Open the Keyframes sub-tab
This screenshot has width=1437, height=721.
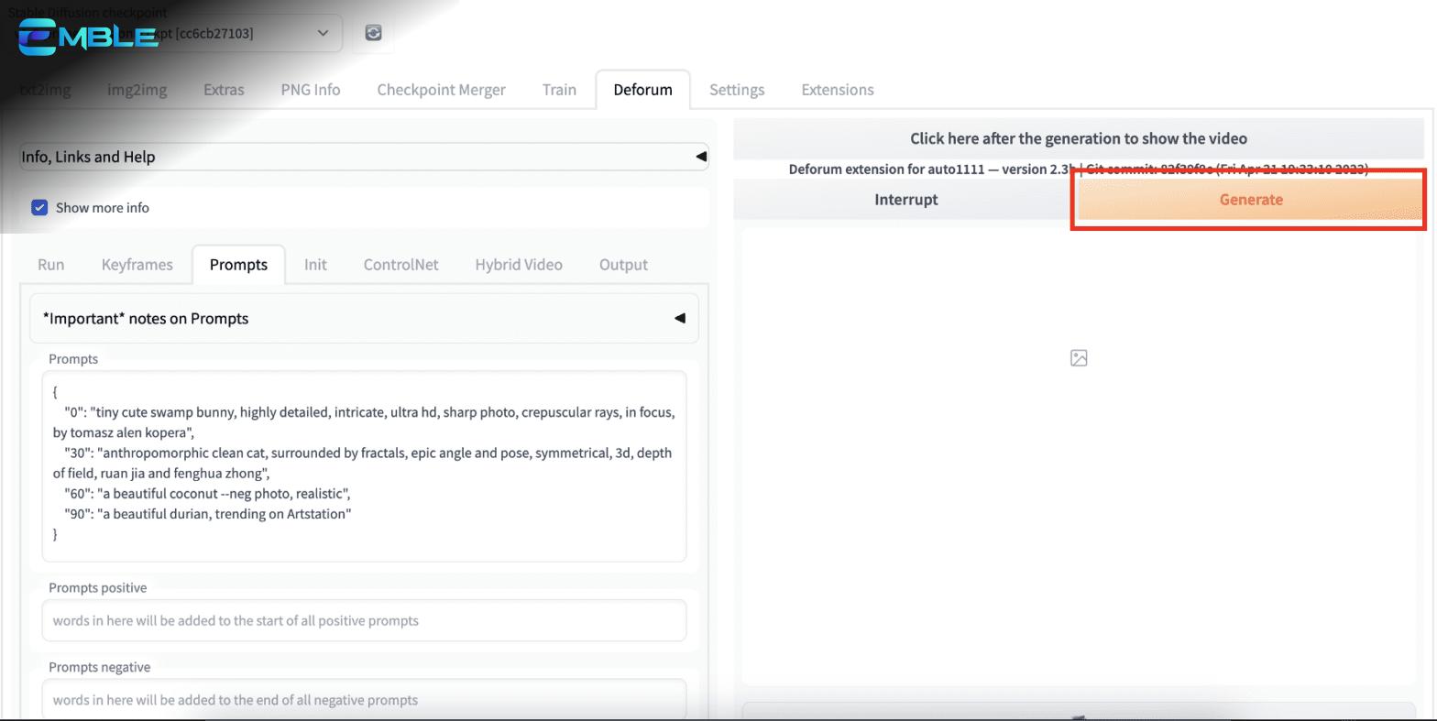click(137, 265)
